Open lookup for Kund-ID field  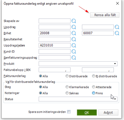point(74,52)
